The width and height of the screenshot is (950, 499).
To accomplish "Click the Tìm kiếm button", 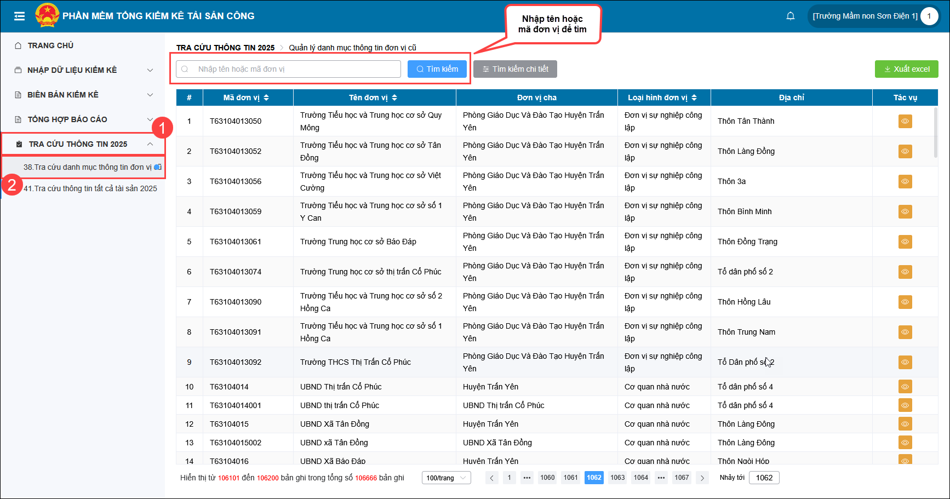I will (x=437, y=69).
